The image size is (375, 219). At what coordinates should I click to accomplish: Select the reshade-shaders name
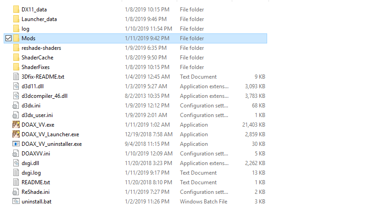[41, 48]
